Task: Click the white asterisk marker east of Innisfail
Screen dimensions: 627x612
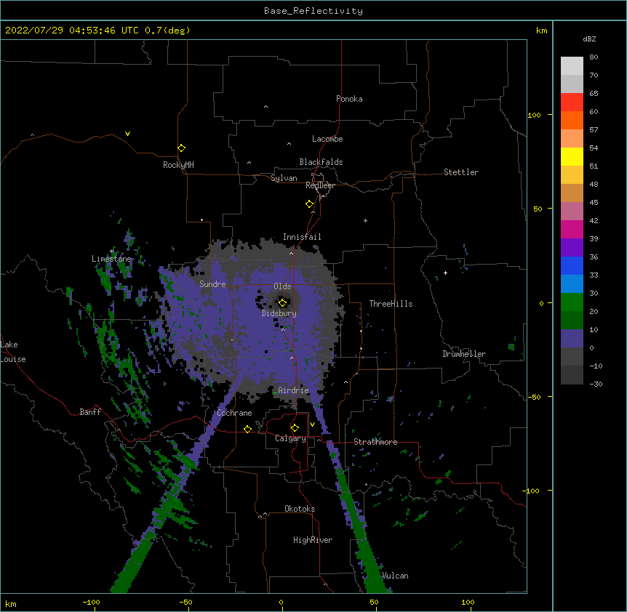Action: pyautogui.click(x=365, y=220)
